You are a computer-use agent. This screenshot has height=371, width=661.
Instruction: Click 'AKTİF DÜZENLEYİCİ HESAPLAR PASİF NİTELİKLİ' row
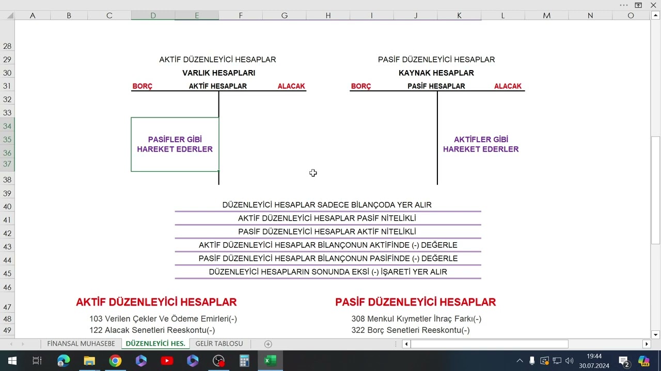[327, 218]
